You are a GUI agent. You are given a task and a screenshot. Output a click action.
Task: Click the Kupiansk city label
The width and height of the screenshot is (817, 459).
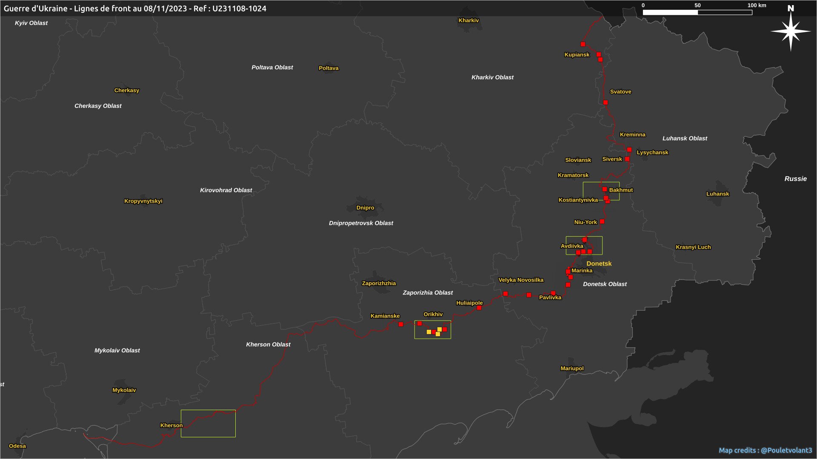pyautogui.click(x=577, y=54)
